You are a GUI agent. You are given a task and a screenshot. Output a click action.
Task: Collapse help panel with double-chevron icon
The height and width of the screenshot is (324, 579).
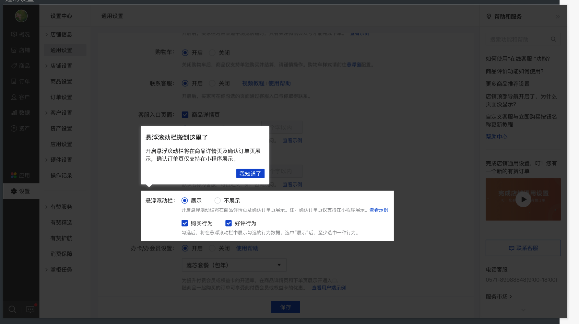pyautogui.click(x=558, y=17)
